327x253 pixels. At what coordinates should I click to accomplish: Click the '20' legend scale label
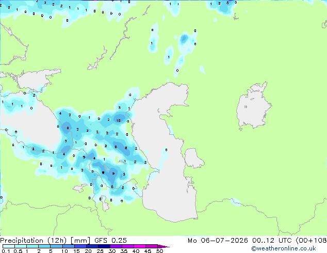pyautogui.click(x=88, y=251)
